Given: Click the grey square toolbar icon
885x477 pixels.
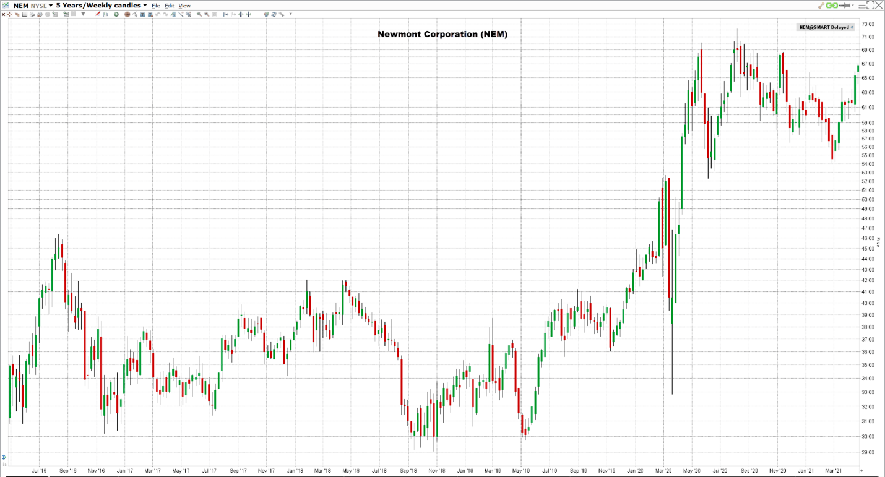Looking at the screenshot, I should [73, 14].
